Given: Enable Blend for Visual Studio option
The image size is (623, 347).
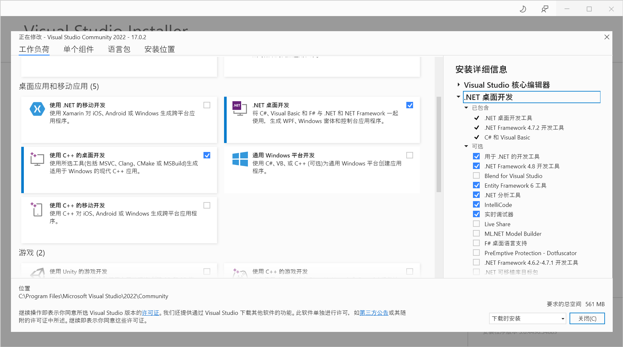Looking at the screenshot, I should pos(476,176).
